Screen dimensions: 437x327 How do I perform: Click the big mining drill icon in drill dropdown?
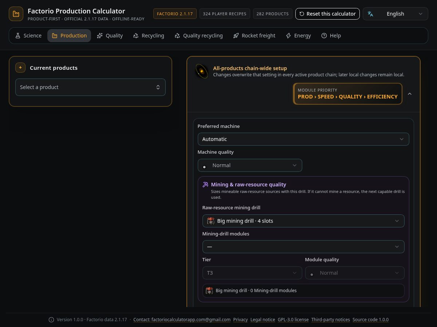(210, 221)
